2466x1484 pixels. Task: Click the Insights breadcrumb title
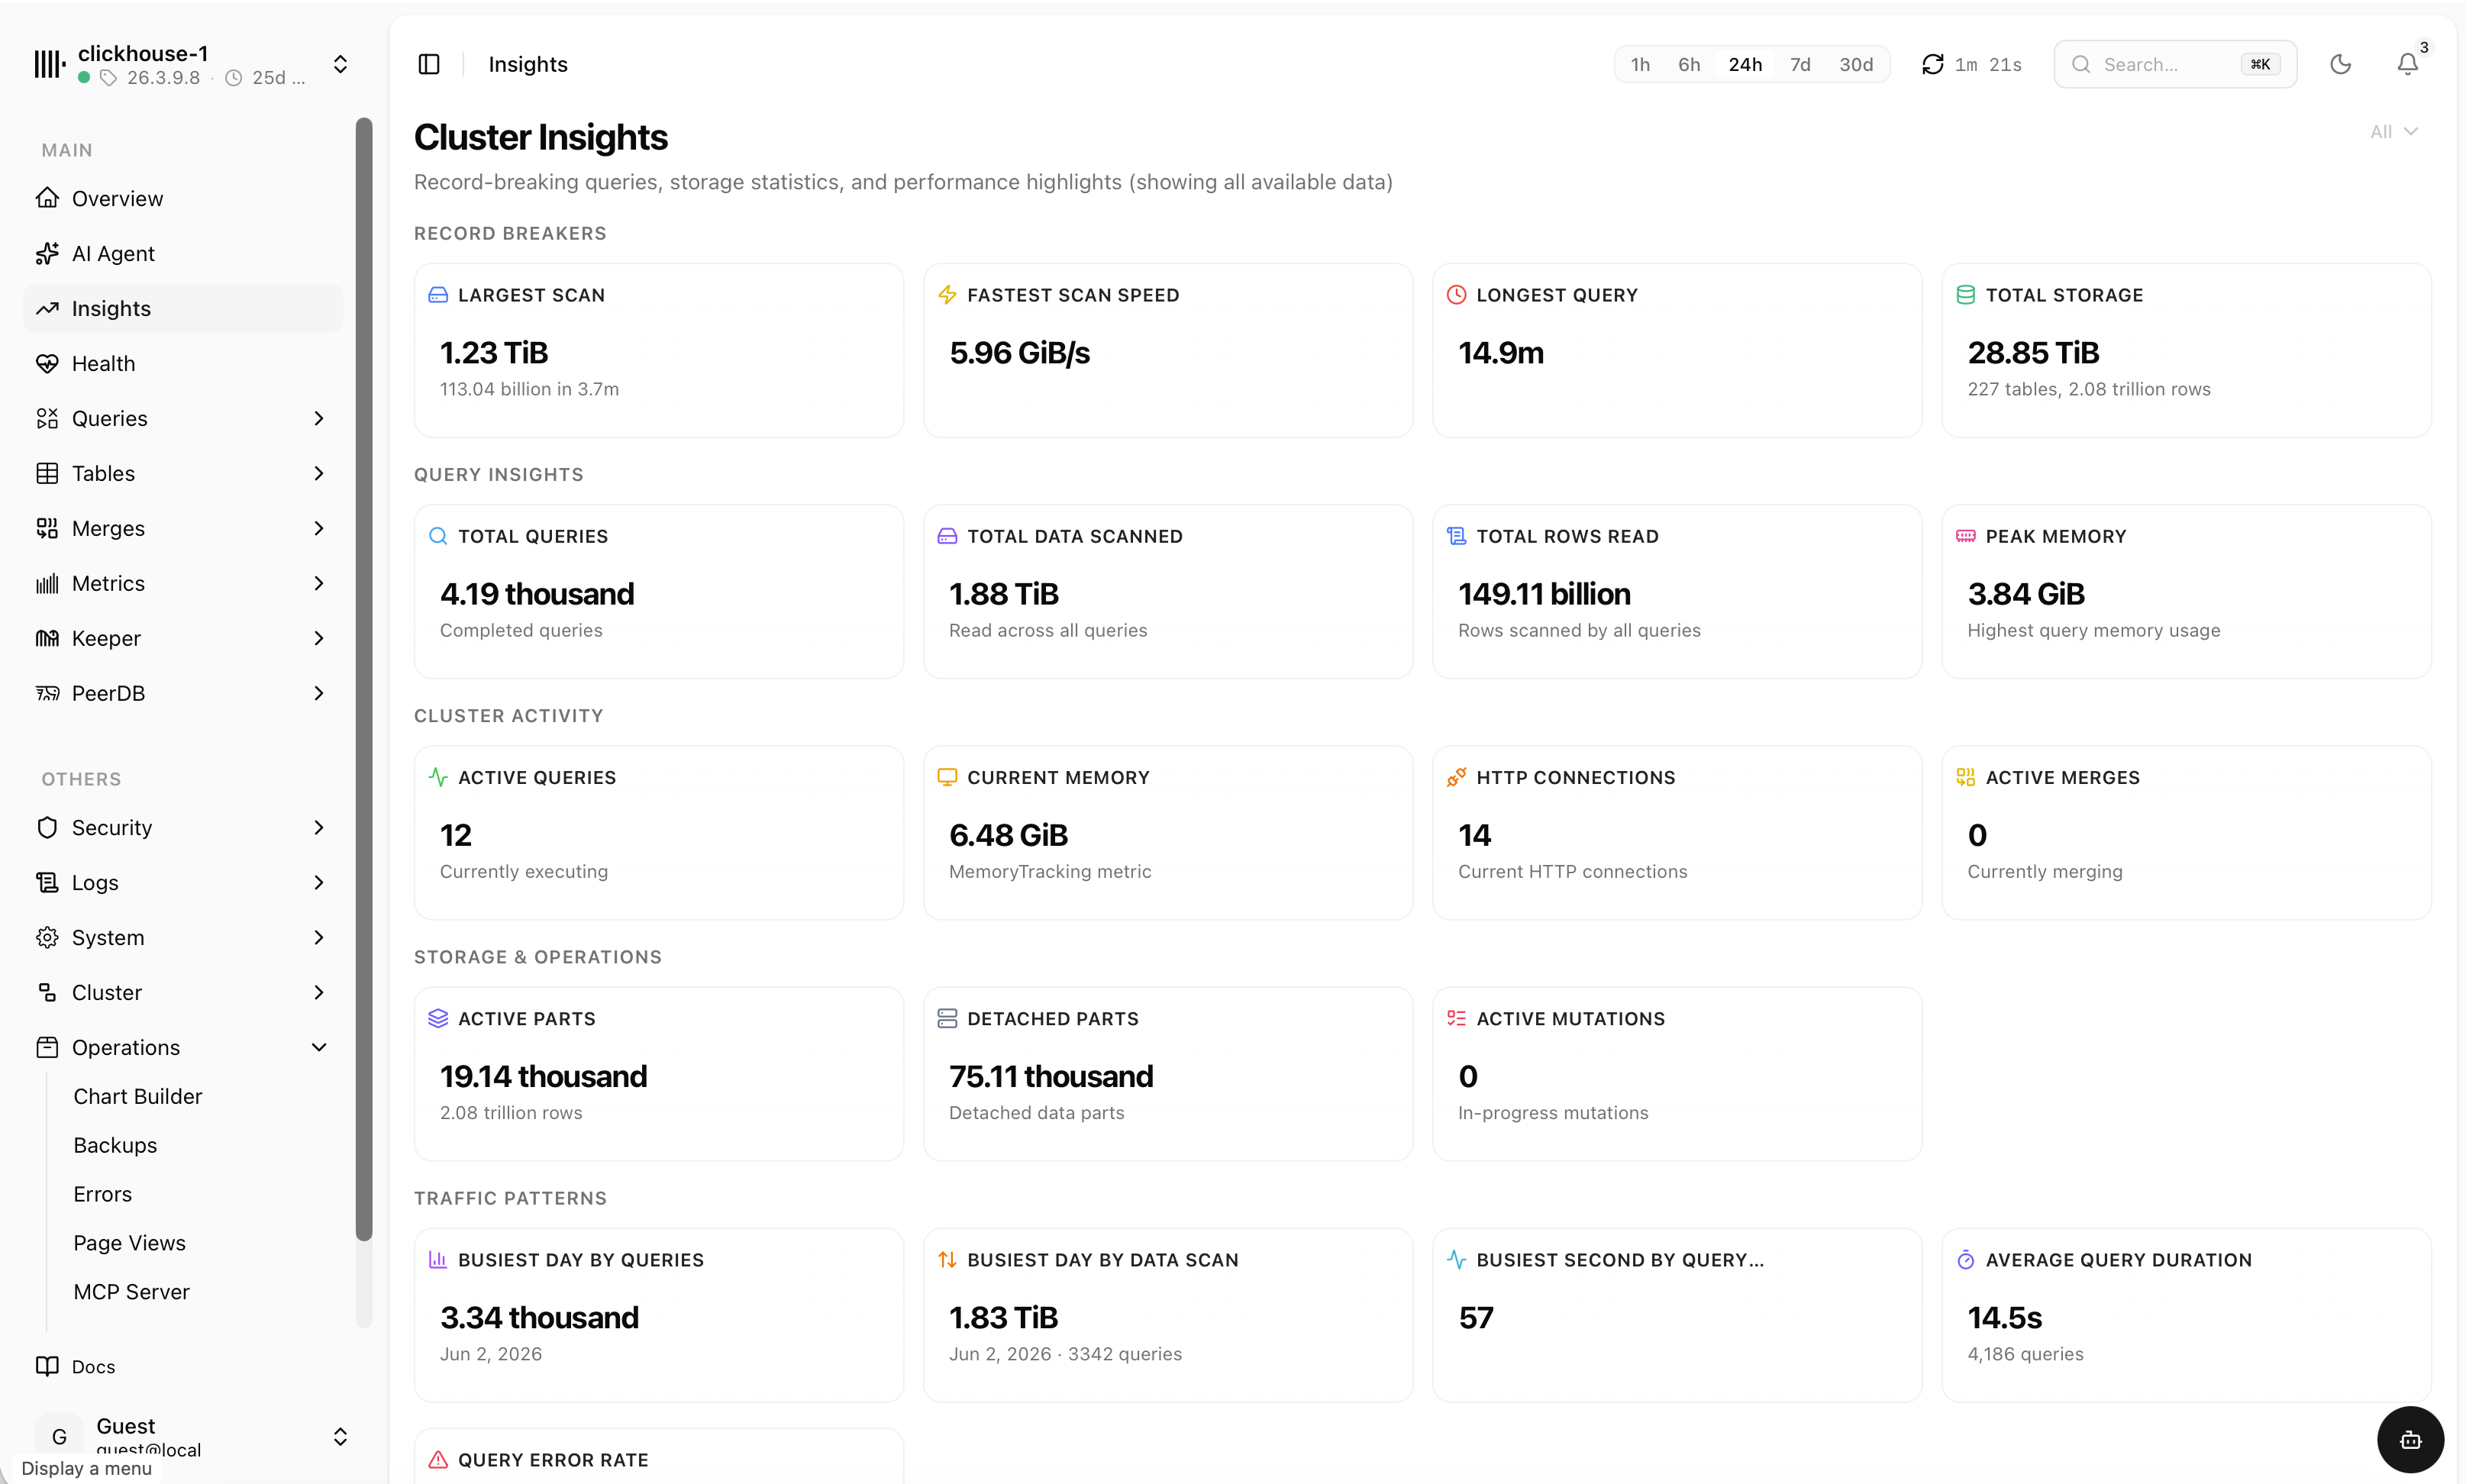tap(528, 64)
